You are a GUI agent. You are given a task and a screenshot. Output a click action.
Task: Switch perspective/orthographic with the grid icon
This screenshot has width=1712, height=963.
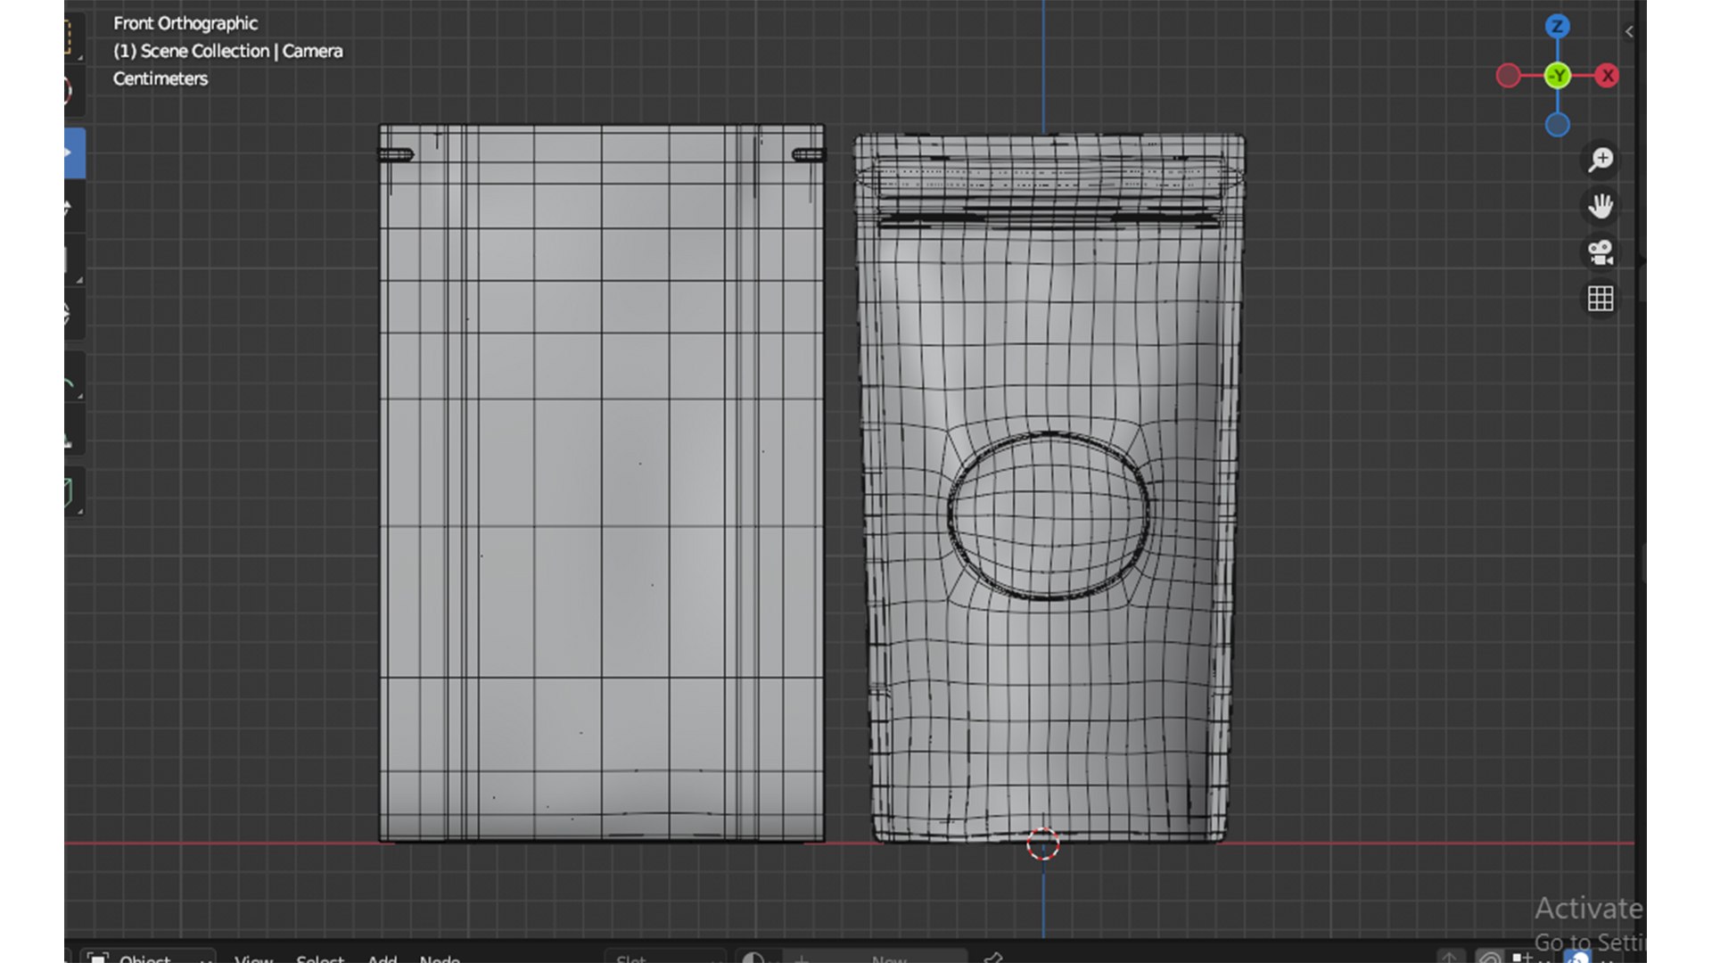coord(1601,299)
